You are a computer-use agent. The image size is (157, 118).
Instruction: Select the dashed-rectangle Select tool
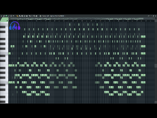(32, 16)
